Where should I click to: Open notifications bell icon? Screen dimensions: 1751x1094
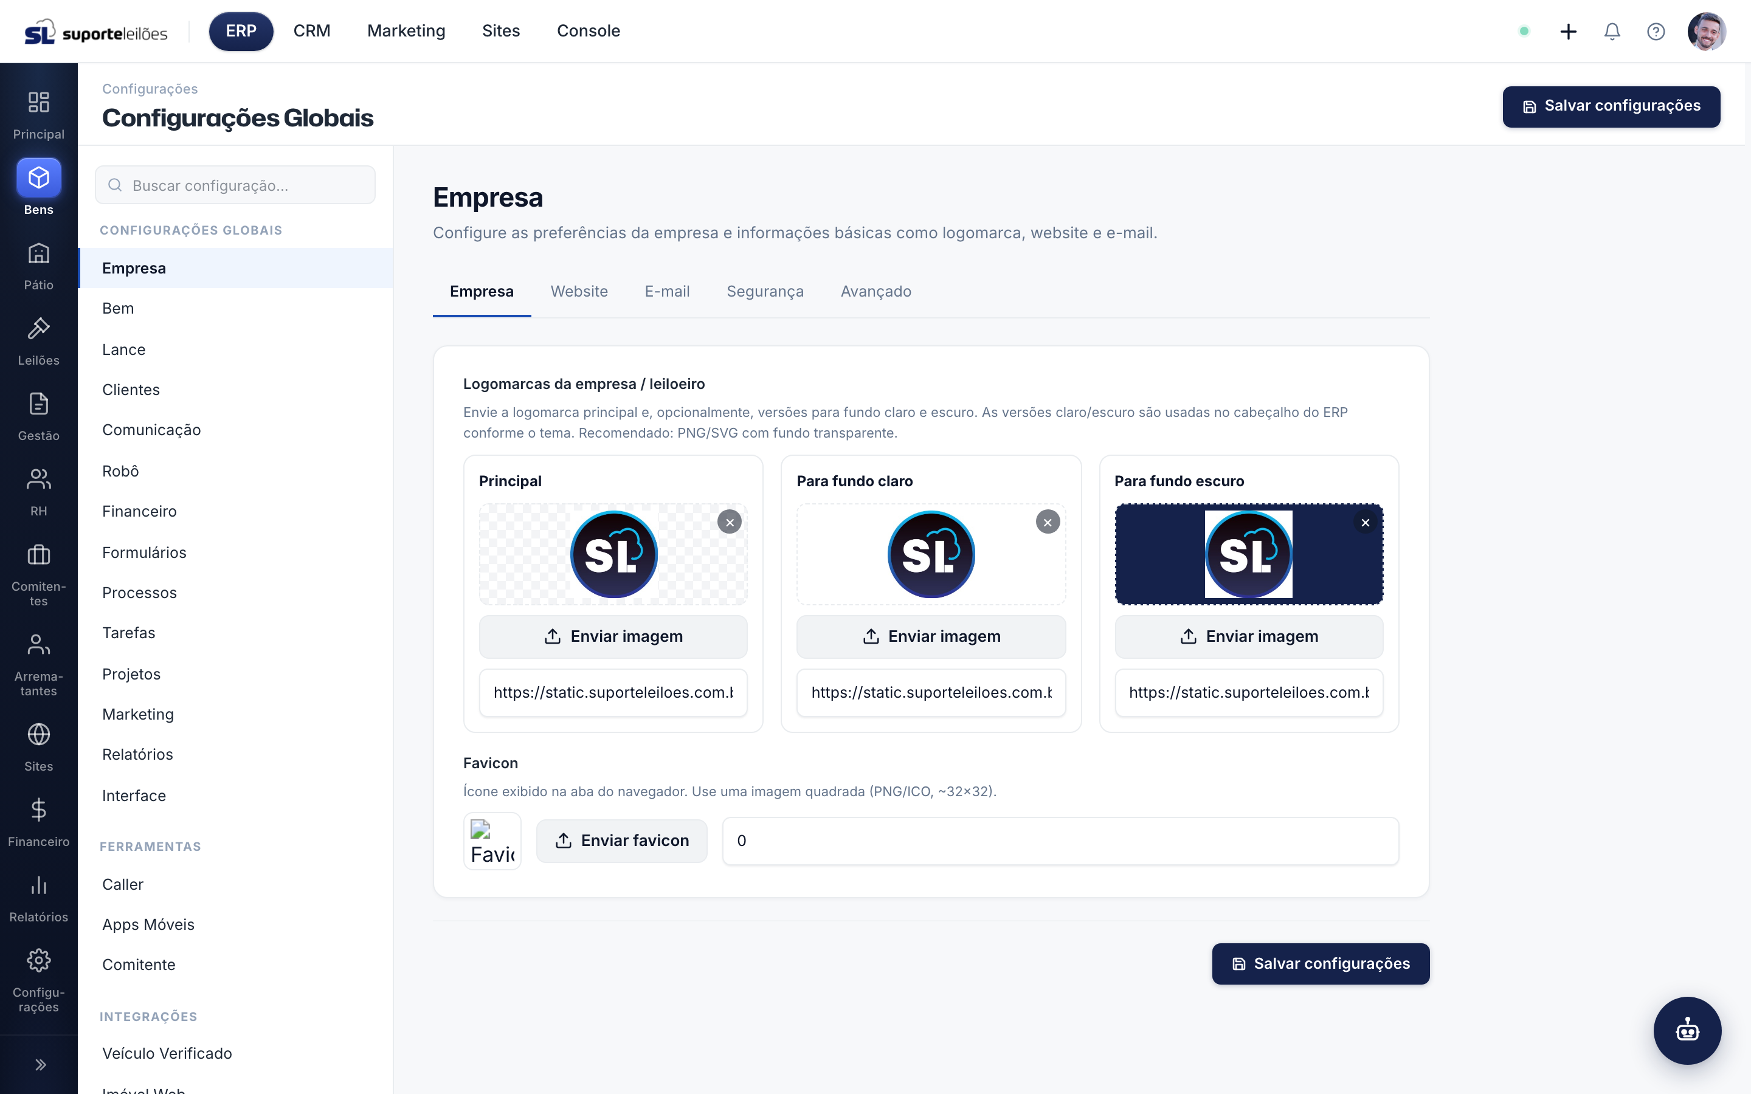point(1611,31)
